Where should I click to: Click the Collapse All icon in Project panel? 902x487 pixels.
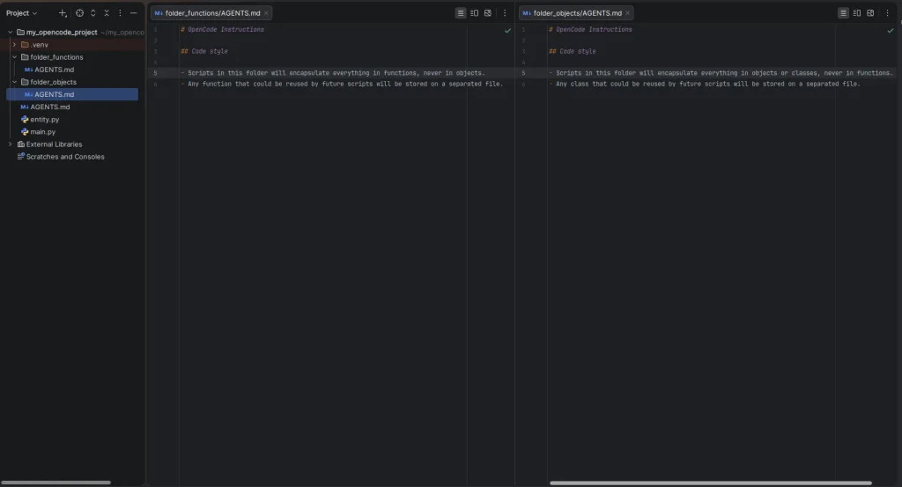pyautogui.click(x=107, y=12)
